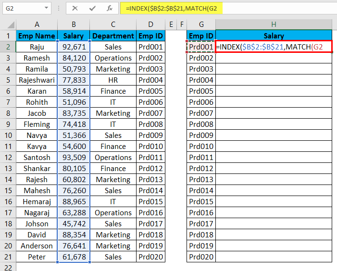Screen dimensions: 337x271
Task: Select column G header
Action: click(201, 25)
